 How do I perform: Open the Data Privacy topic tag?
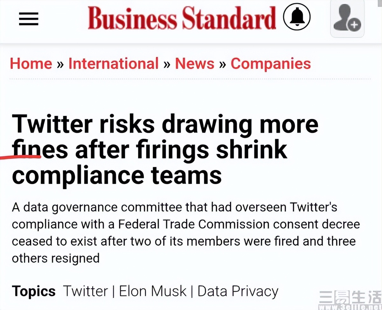coord(238,291)
